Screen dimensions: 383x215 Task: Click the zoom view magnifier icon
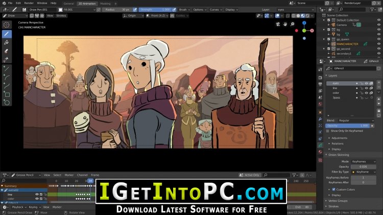tap(293, 24)
